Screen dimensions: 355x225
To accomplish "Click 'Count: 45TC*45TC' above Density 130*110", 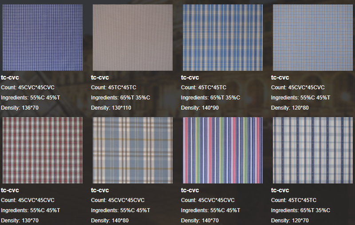I will [114, 88].
